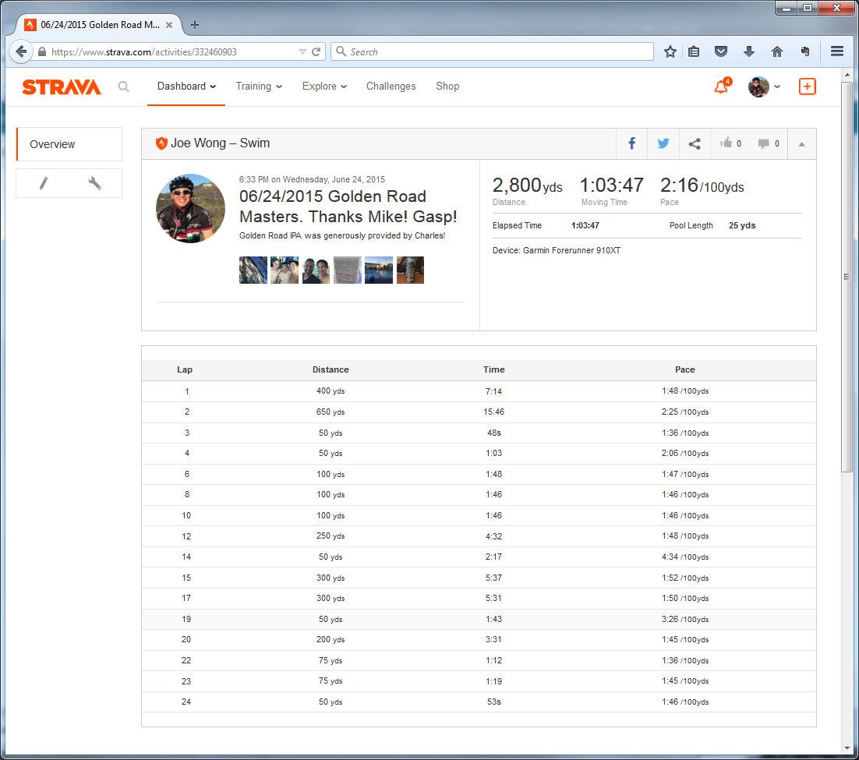Share activity on Twitter icon
This screenshot has width=859, height=760.
pyautogui.click(x=663, y=143)
